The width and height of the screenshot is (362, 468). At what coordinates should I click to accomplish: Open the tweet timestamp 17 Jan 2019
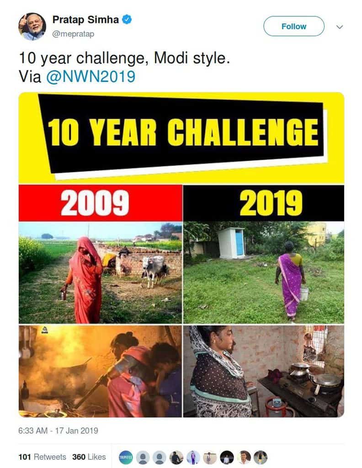58,431
